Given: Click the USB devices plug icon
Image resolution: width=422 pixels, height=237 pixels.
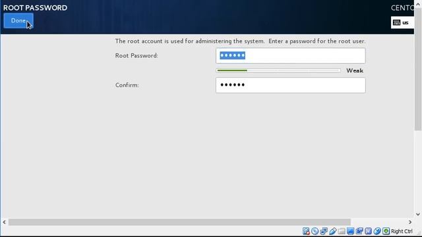Looking at the screenshot, I should click(332, 231).
